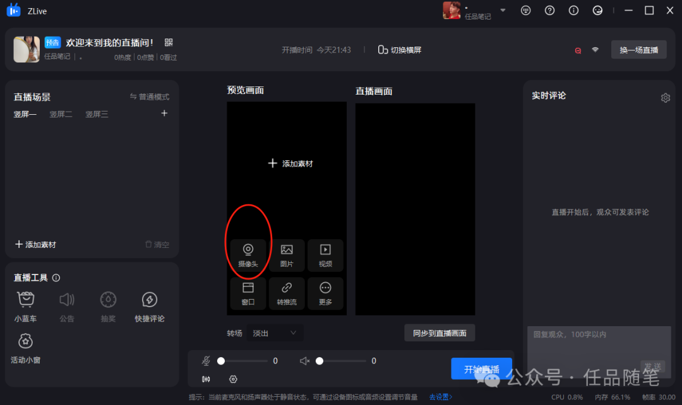Switch to the 竖屏二 scene tab
Screen dimensions: 682x405
[x=61, y=114]
